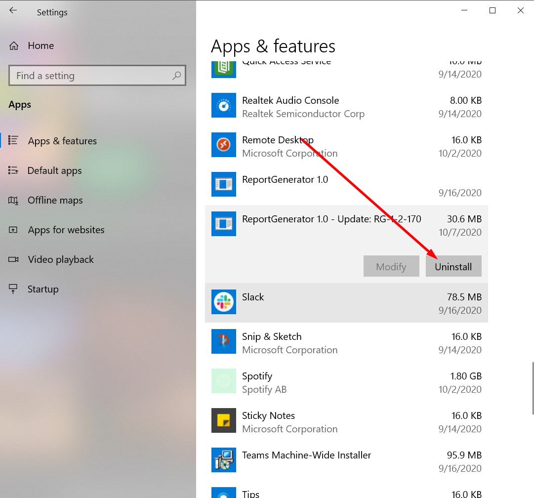
Task: Click the Slack app icon
Action: click(223, 302)
